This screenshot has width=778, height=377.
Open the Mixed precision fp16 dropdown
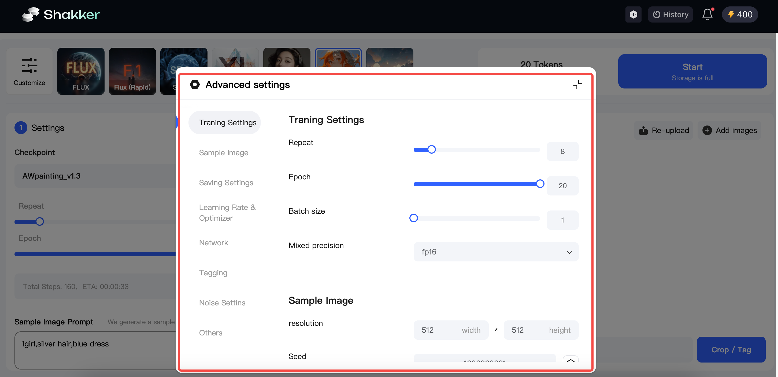(495, 252)
